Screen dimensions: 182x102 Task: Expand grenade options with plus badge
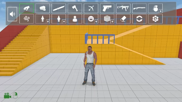pos(161,11)
